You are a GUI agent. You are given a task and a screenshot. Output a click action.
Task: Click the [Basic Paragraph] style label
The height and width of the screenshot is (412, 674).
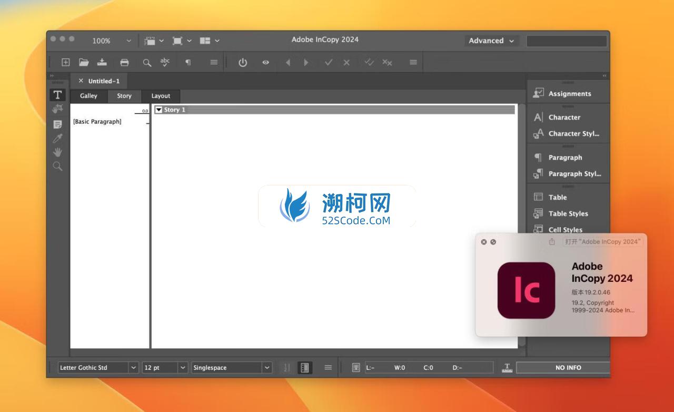pos(97,122)
